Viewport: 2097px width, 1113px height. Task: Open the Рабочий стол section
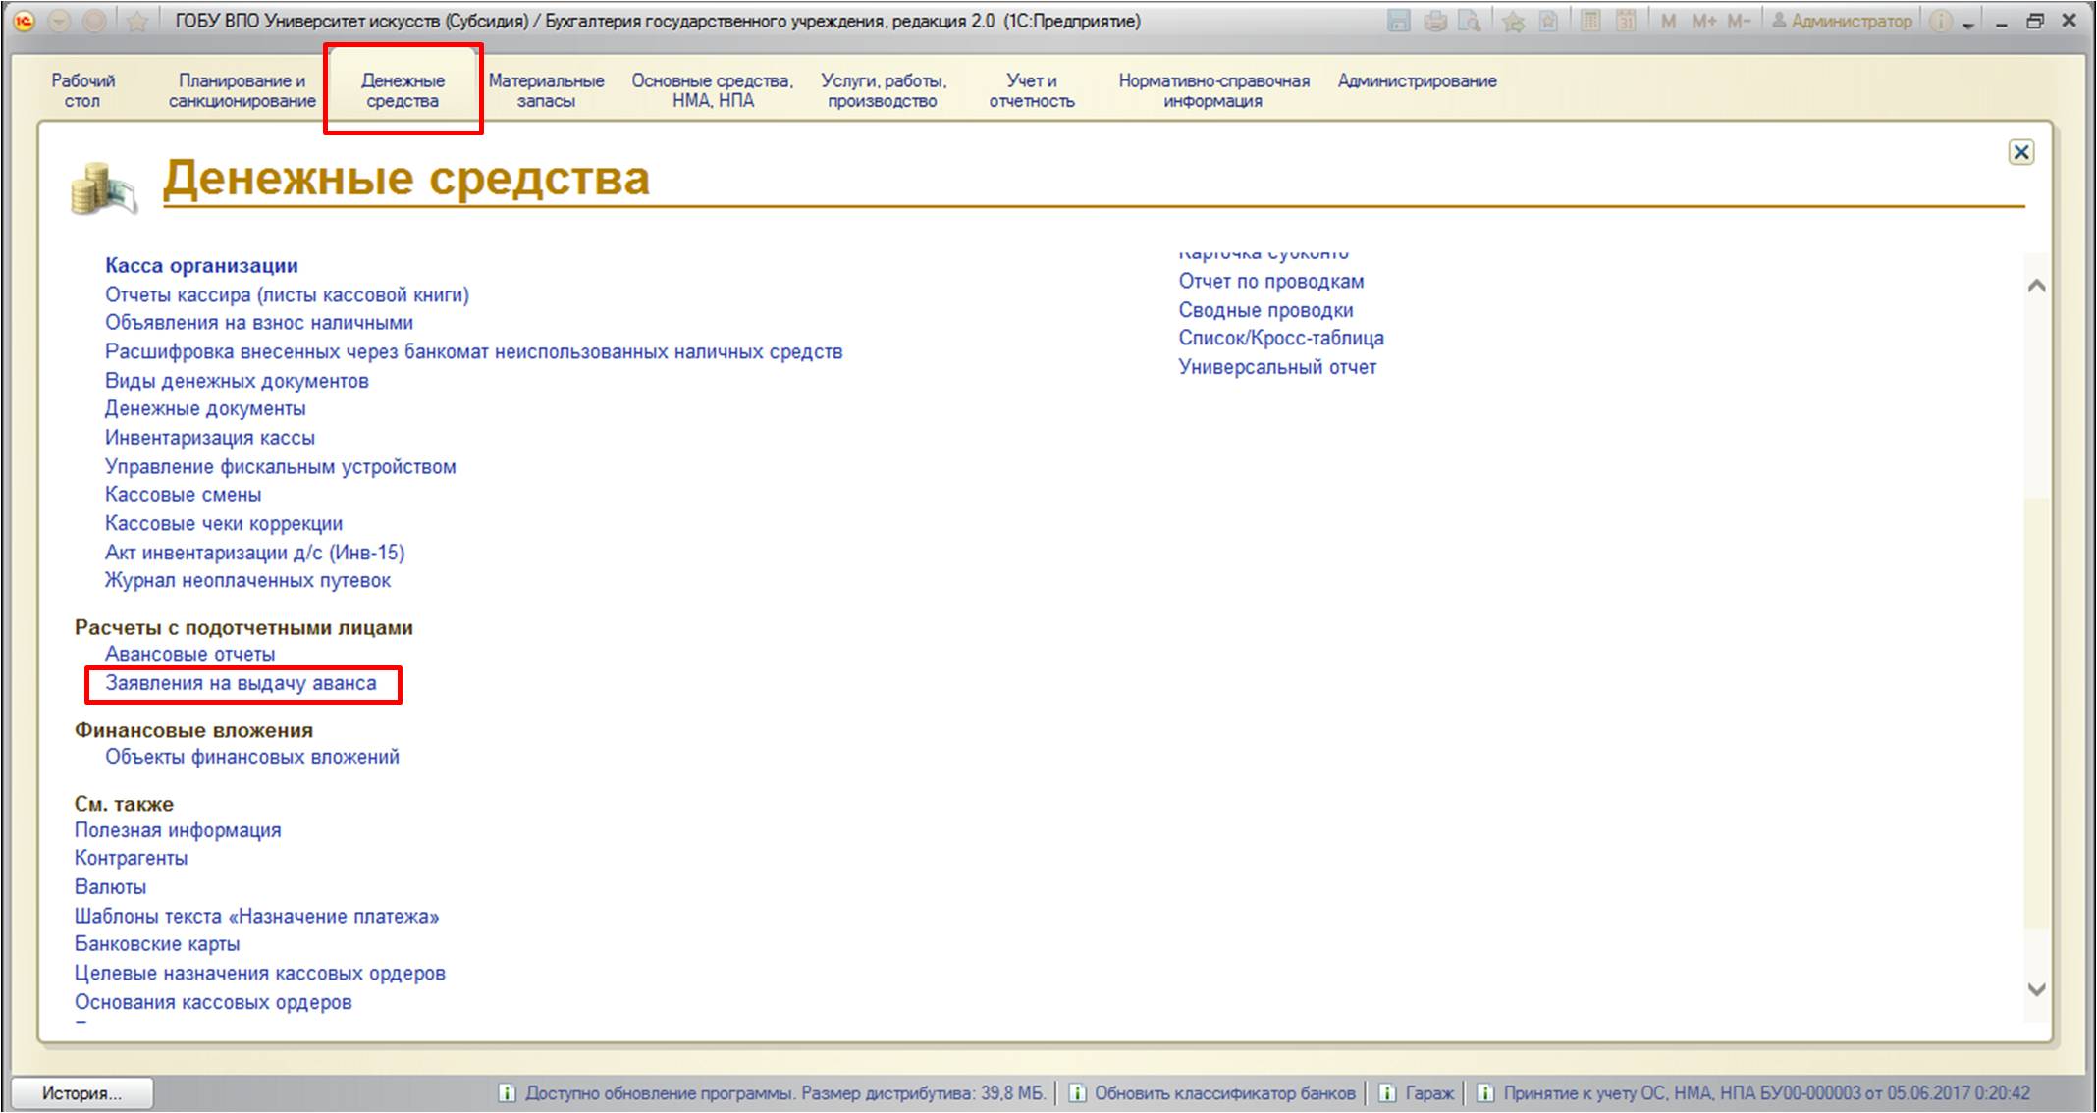[82, 90]
